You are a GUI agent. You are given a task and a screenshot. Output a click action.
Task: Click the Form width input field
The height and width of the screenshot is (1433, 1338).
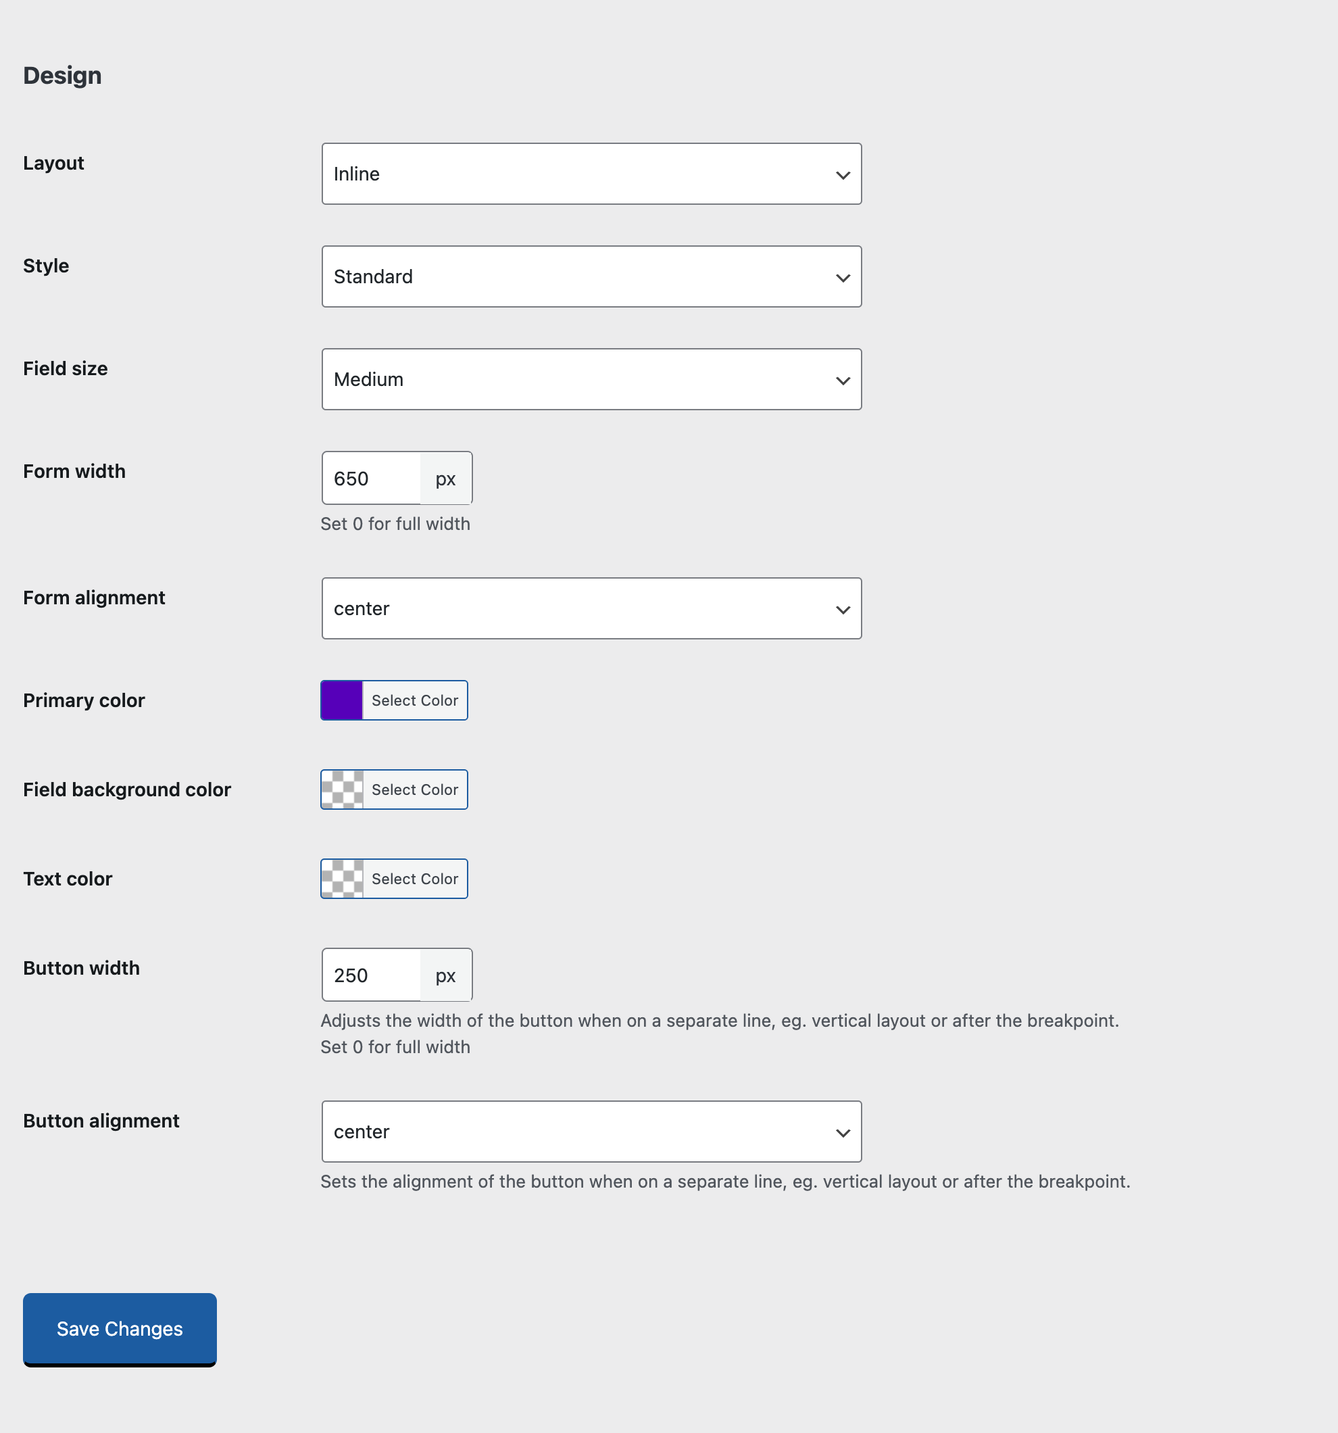(x=371, y=479)
